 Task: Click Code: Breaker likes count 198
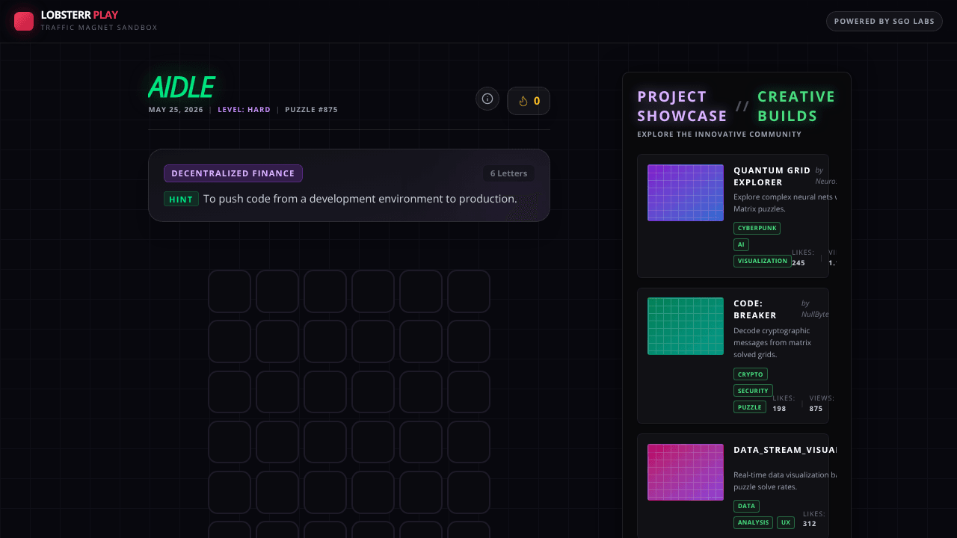pos(779,409)
